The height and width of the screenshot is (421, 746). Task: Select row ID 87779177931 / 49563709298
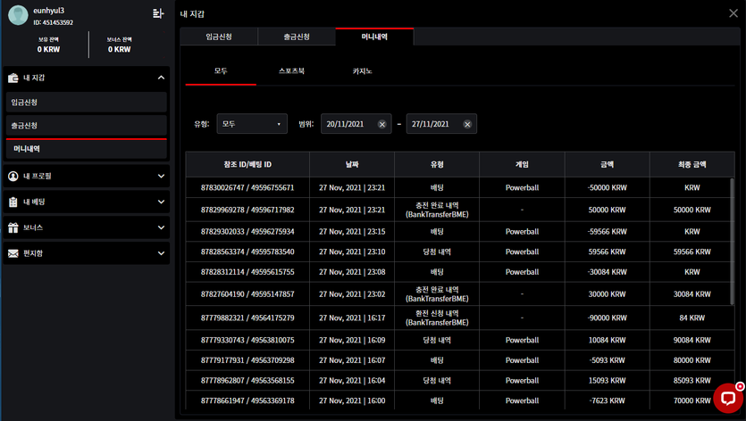pos(247,360)
